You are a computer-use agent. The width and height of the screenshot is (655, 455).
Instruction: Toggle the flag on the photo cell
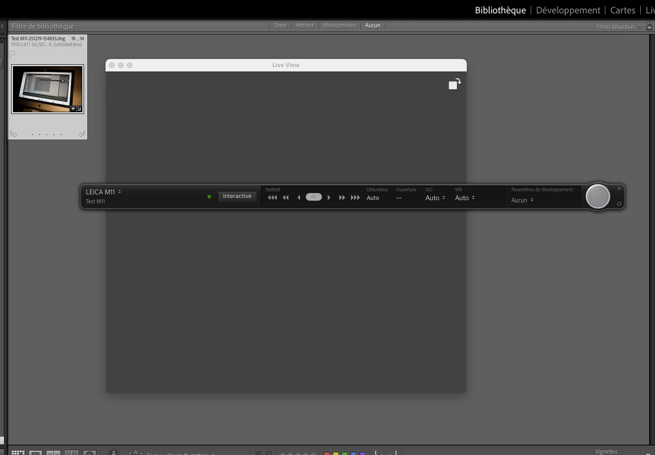[x=13, y=54]
